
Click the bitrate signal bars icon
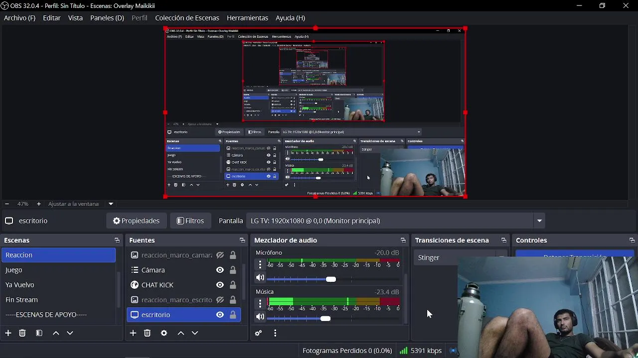coord(403,351)
